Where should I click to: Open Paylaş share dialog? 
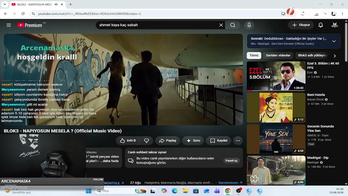tap(167, 140)
